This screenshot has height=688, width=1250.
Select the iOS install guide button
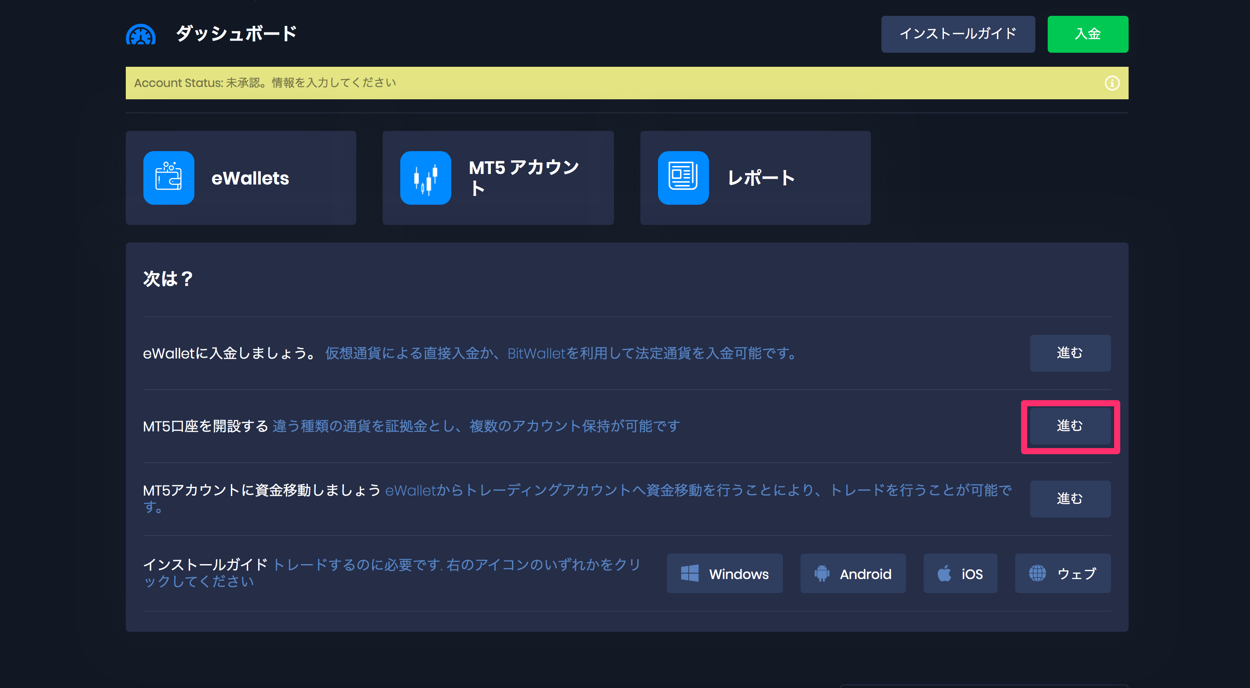tap(960, 574)
